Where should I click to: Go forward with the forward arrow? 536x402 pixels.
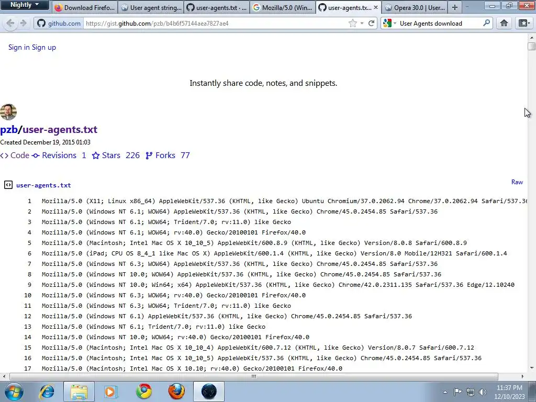point(23,23)
